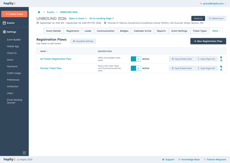The image size is (230, 163).
Task: Click the duplicate icon for Partner Ticket Flow
Action: pos(221,66)
